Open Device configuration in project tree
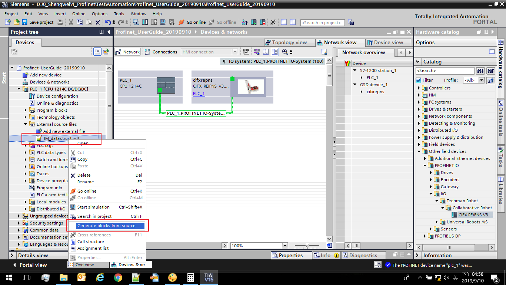Image resolution: width=506 pixels, height=285 pixels. coord(57,96)
